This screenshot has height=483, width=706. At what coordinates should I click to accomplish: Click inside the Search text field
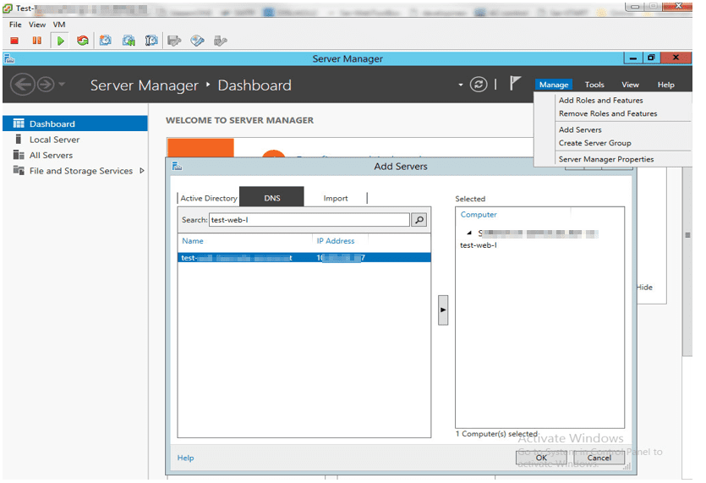pos(309,220)
